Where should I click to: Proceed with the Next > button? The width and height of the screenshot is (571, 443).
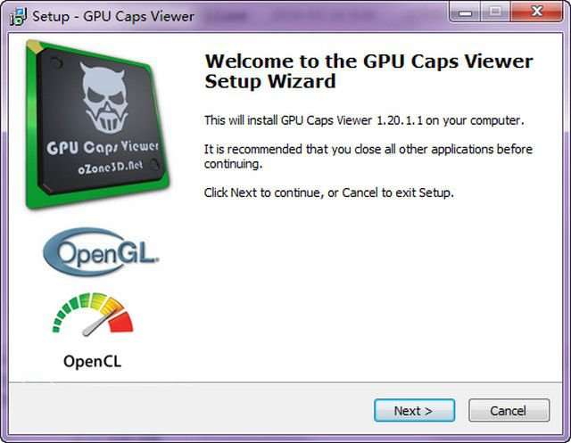(414, 411)
